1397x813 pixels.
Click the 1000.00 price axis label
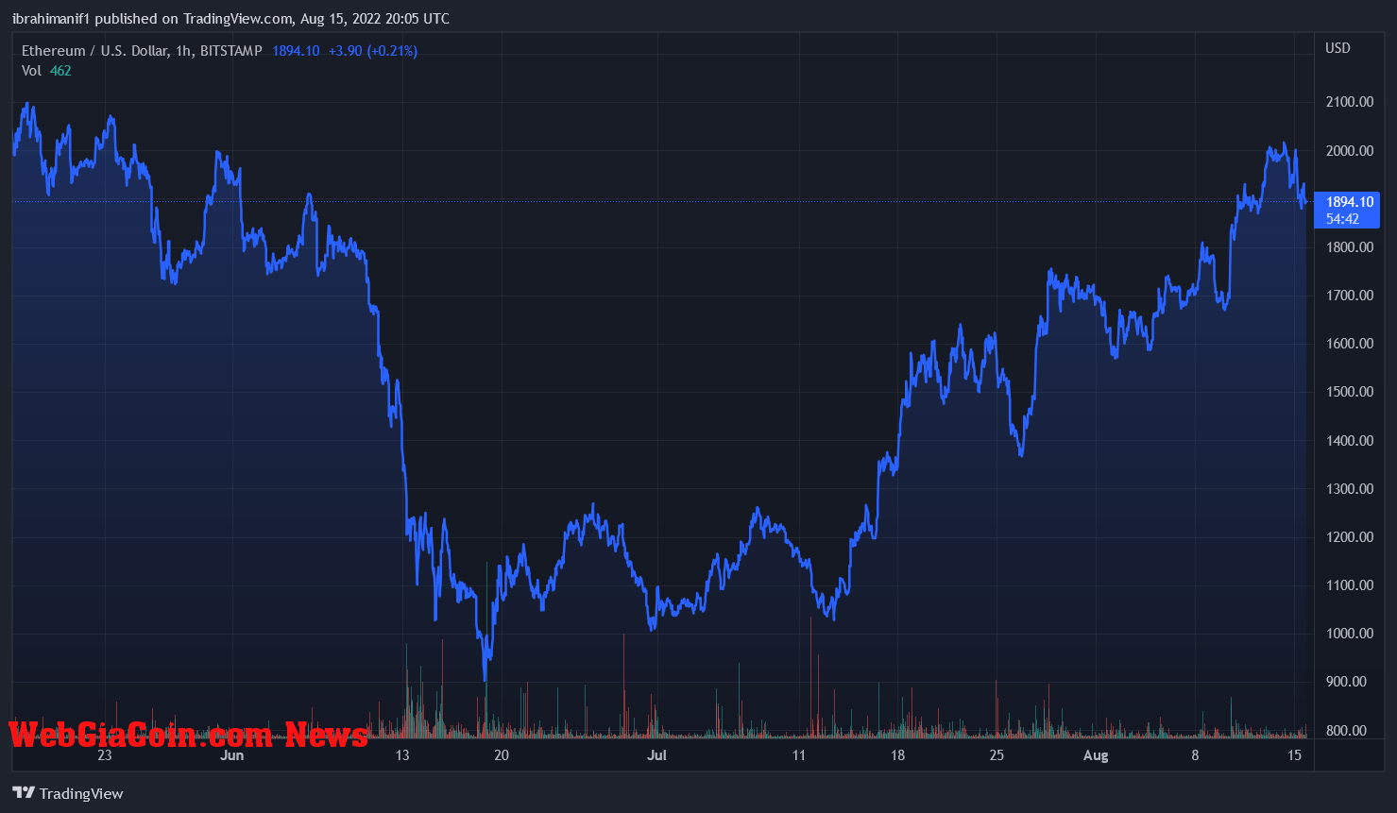pos(1350,634)
